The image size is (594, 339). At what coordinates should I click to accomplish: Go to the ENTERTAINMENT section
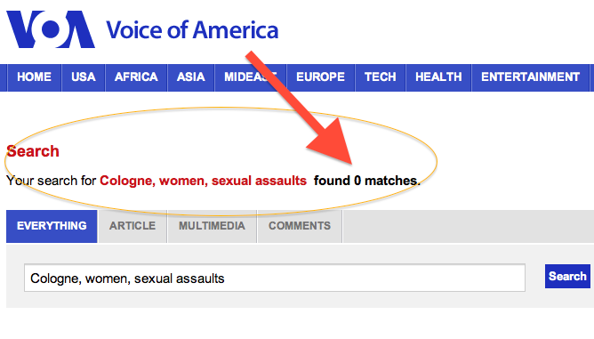point(530,77)
